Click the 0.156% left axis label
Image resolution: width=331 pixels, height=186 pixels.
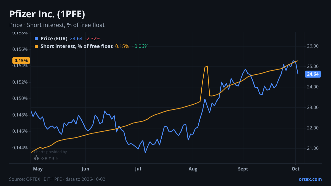point(20,49)
